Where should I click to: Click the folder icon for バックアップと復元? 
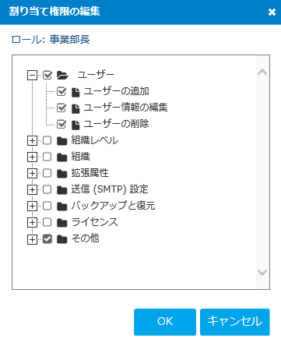click(x=62, y=207)
